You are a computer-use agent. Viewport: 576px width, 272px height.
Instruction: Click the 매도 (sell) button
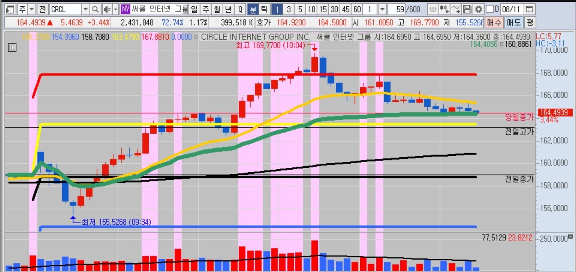(x=513, y=22)
